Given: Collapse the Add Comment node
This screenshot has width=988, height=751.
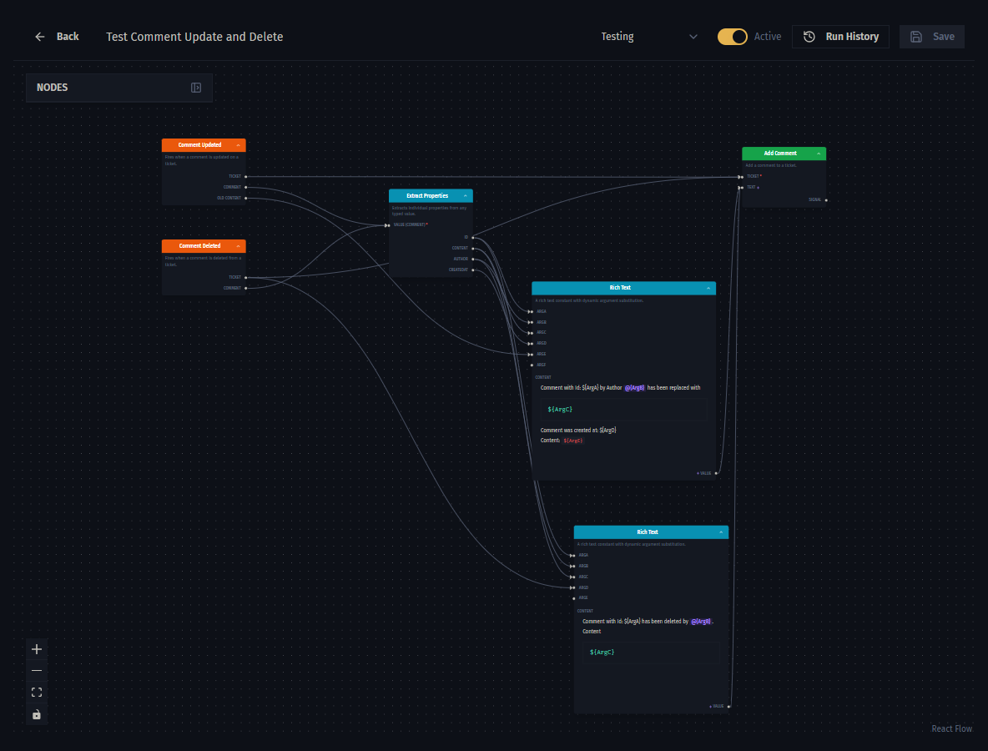Looking at the screenshot, I should 819,153.
